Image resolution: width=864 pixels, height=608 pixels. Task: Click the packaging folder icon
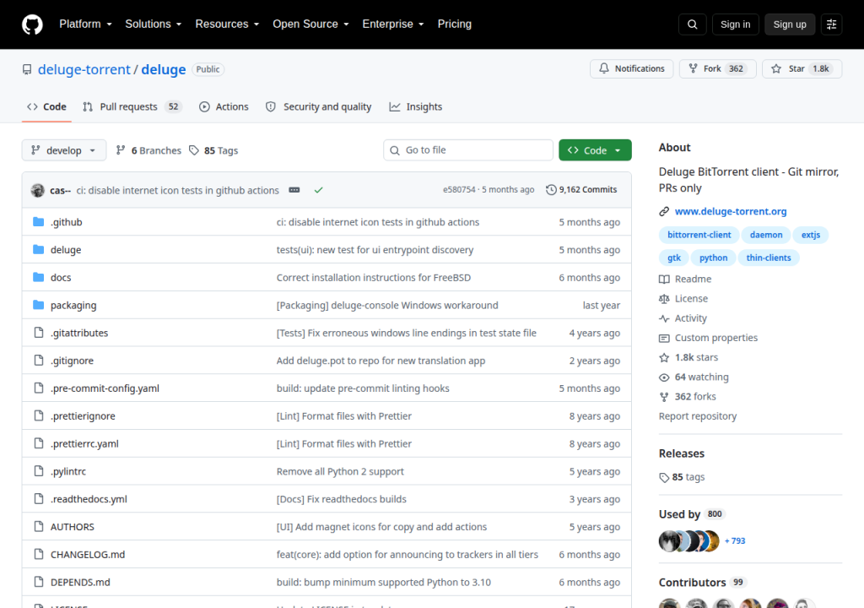coord(38,305)
